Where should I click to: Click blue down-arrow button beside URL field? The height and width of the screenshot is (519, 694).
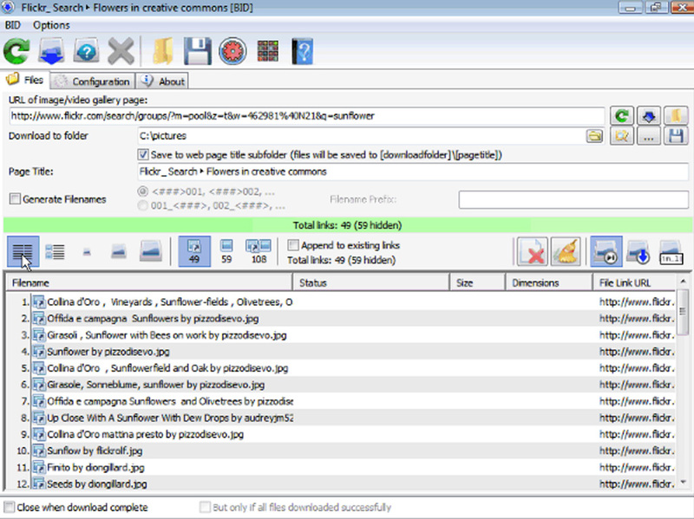(x=649, y=116)
